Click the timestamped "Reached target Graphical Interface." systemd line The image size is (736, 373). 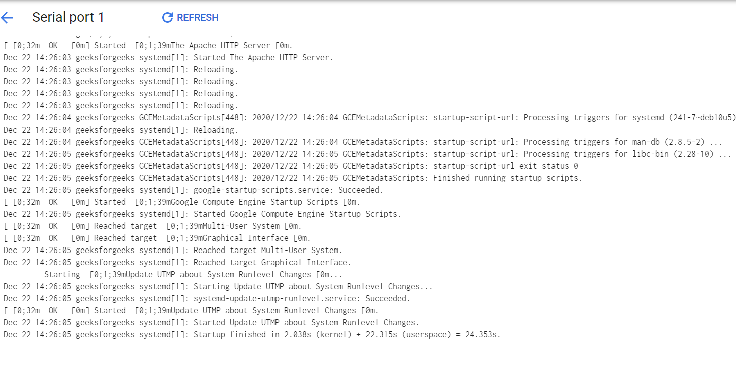(177, 263)
